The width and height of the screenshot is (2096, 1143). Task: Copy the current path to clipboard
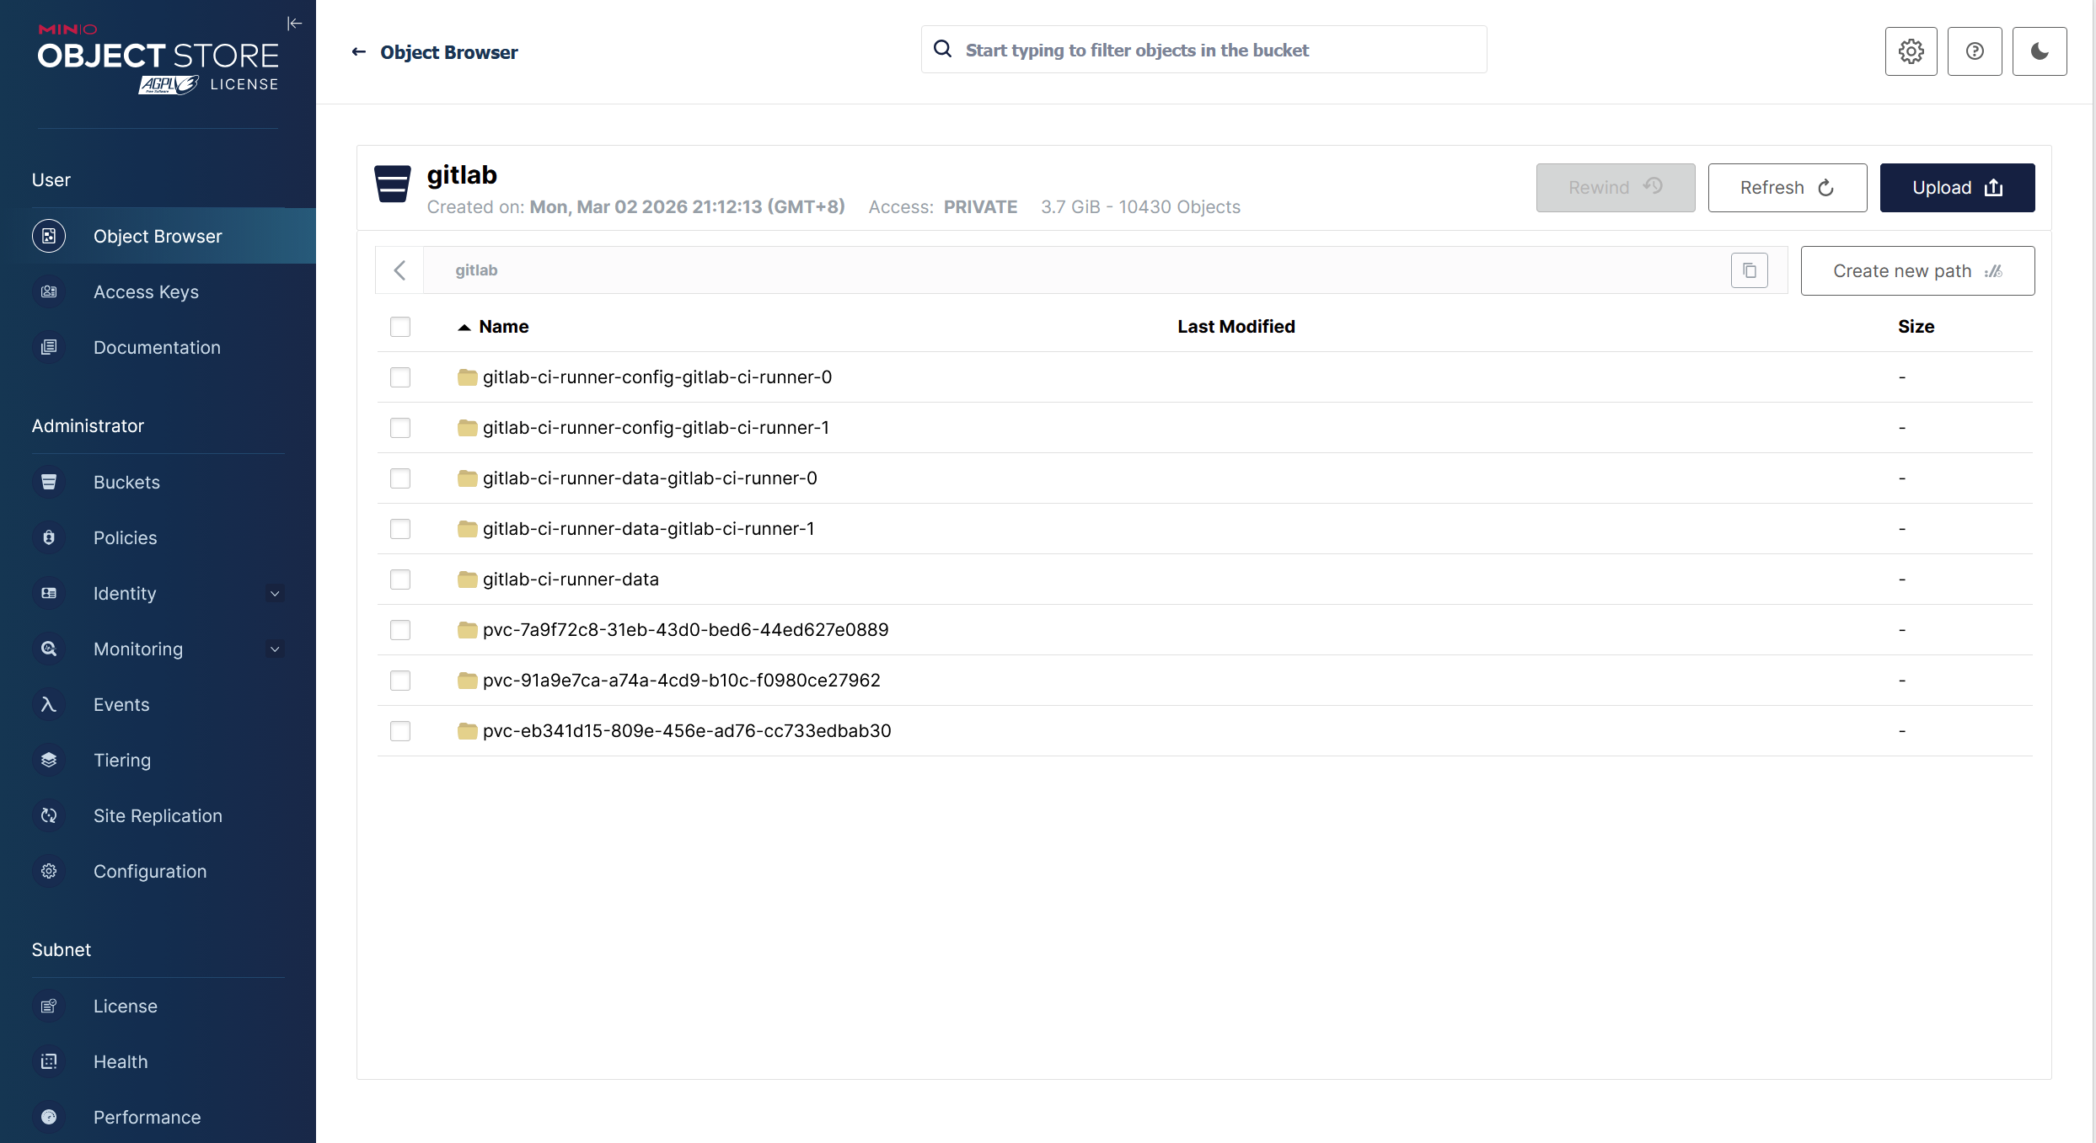[x=1750, y=270]
